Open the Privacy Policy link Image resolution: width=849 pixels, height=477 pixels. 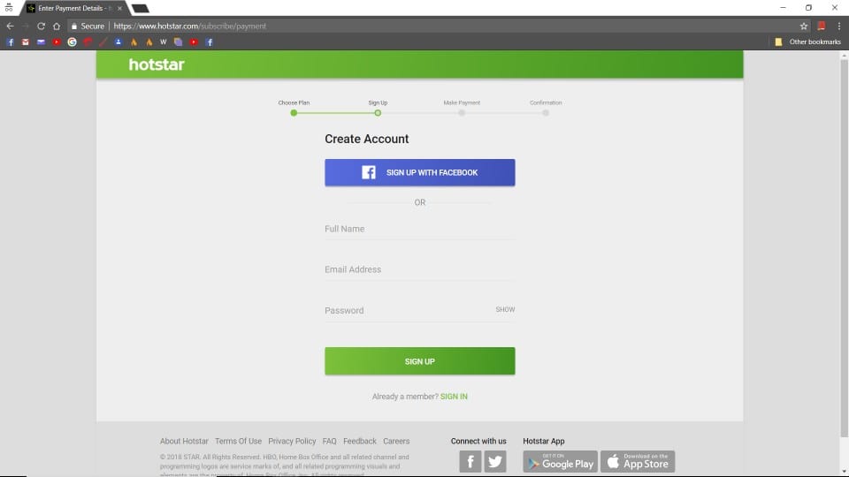(x=292, y=441)
